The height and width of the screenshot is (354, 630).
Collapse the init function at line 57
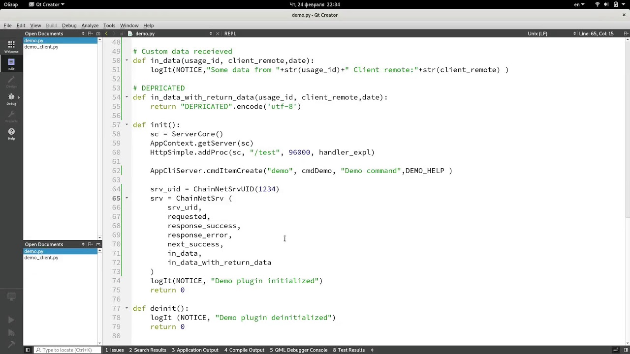tap(126, 125)
